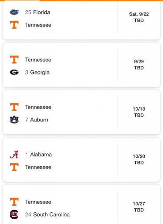This screenshot has height=224, width=163.
Task: Select the 9/29 TBD game time
Action: pos(139,65)
